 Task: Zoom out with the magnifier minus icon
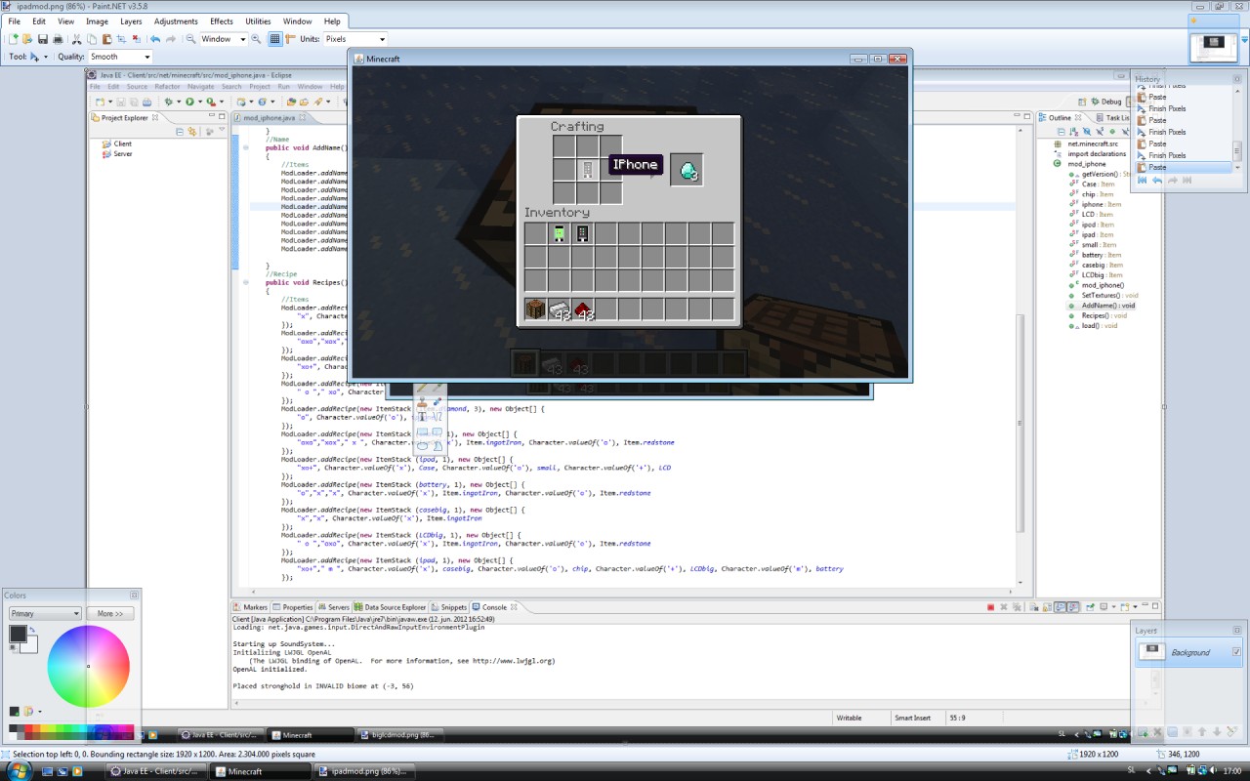point(190,39)
